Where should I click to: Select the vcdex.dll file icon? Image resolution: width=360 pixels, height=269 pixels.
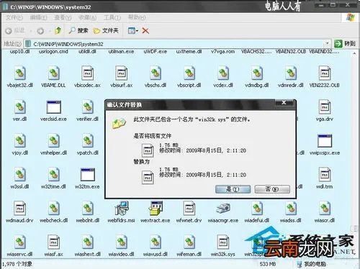click(x=223, y=73)
